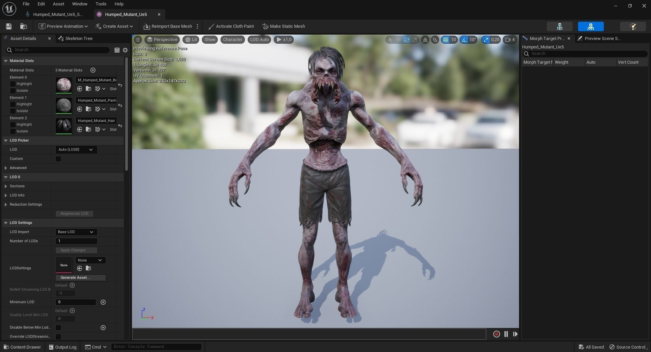
Task: Toggle scale snapping in viewport
Action: (485, 40)
